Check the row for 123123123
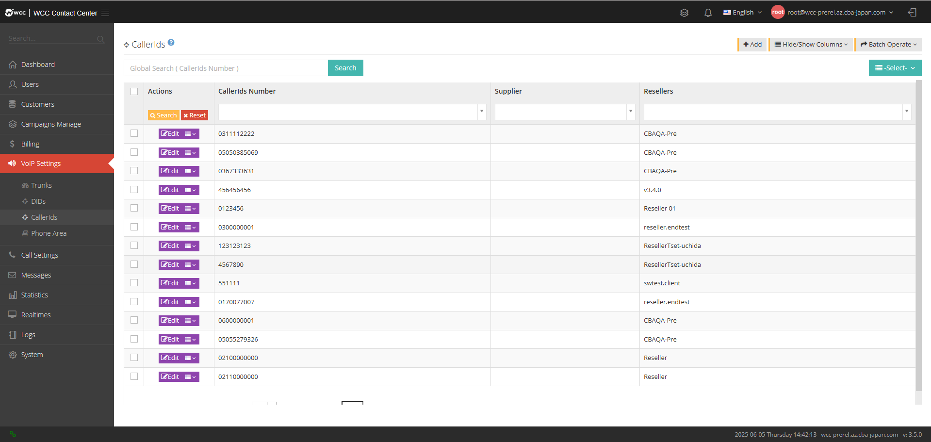The width and height of the screenshot is (931, 442). point(134,246)
